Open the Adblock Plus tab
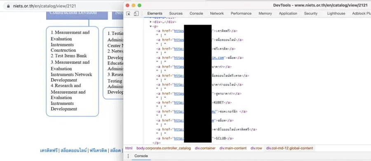This screenshot has width=371, height=161. (x=361, y=14)
